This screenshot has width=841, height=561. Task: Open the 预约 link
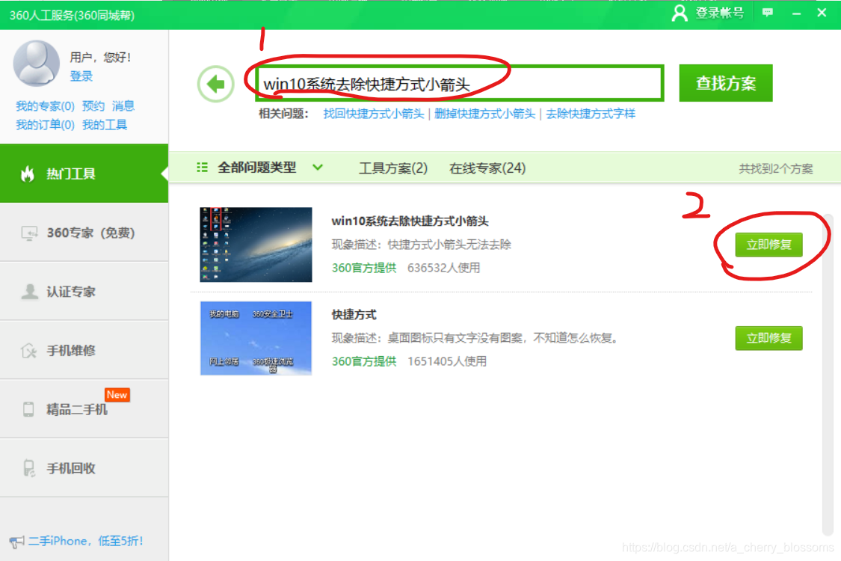(x=93, y=106)
